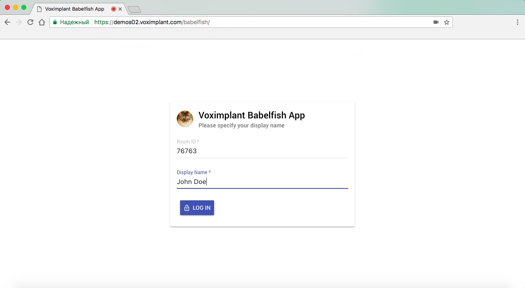
Task: Click the browser back arrow
Action: click(7, 22)
